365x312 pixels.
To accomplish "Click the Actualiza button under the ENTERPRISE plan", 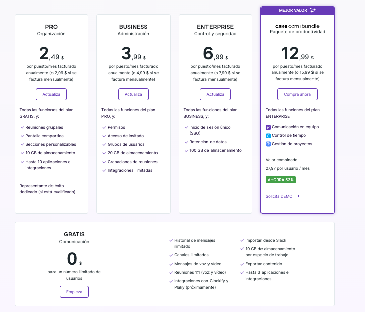I will pyautogui.click(x=215, y=94).
